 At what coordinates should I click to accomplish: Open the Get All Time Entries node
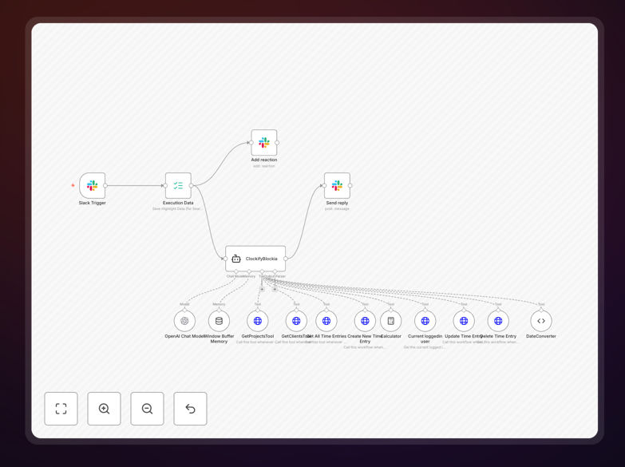click(x=326, y=321)
